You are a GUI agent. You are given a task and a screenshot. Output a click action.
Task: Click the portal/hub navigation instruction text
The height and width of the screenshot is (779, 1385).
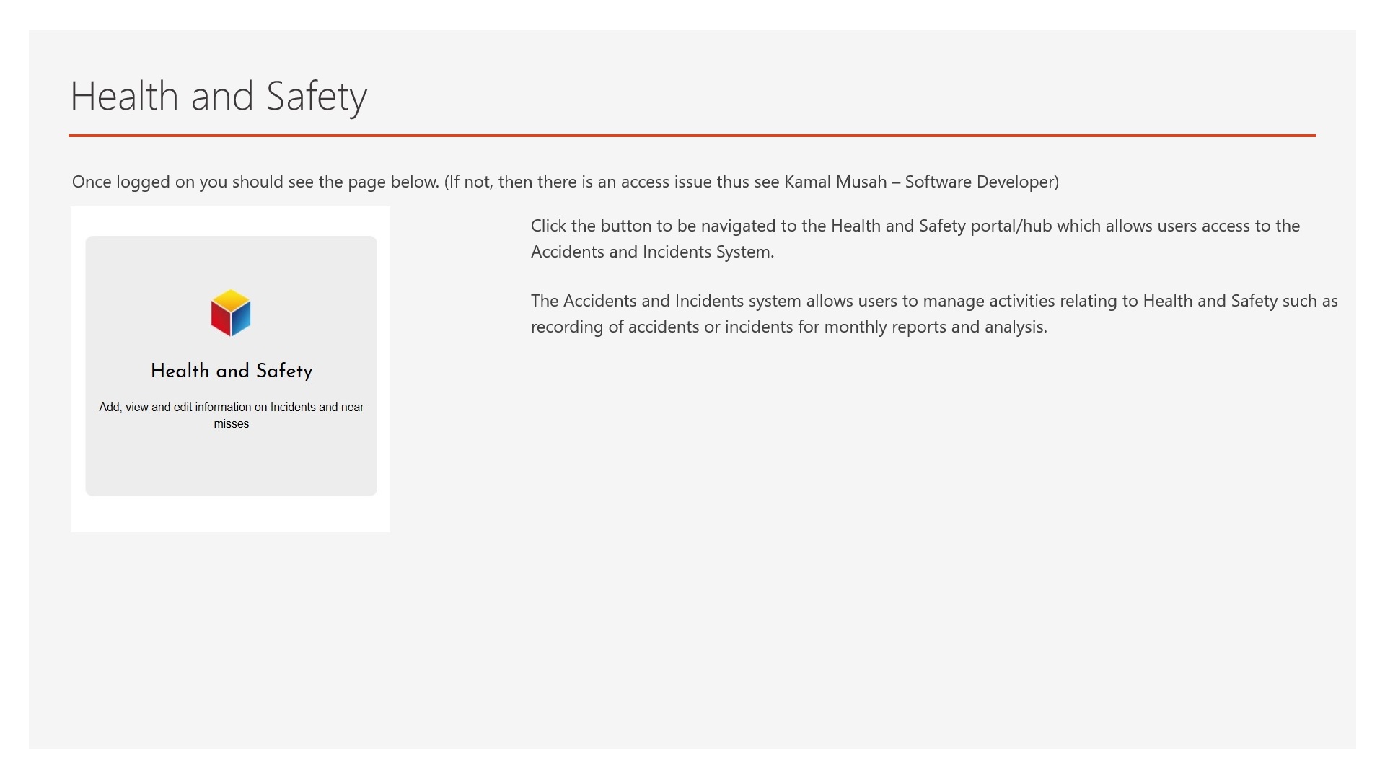click(915, 238)
